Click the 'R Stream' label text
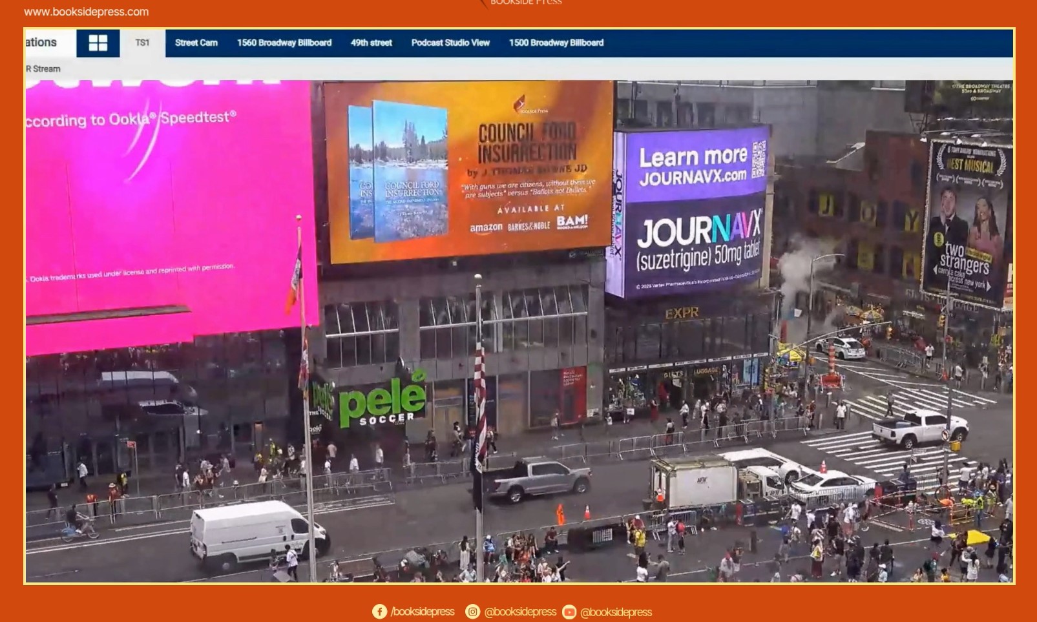 (43, 69)
